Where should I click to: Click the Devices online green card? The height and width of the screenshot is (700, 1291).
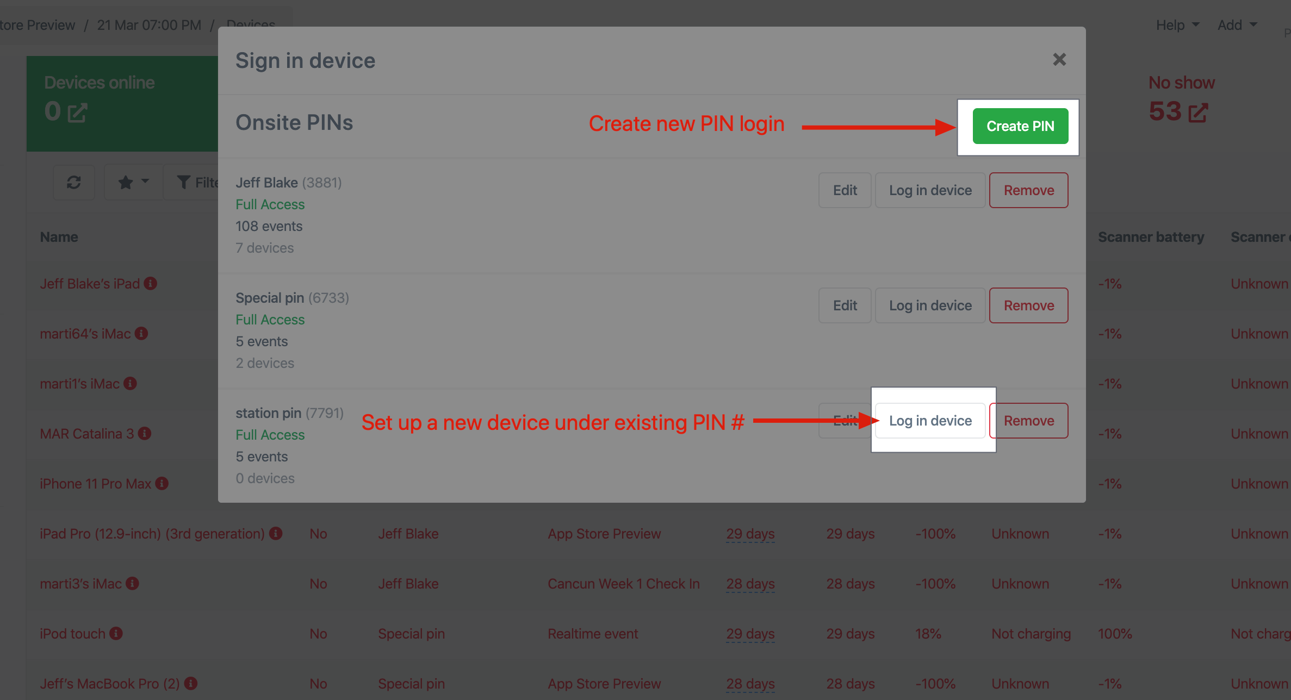point(122,103)
